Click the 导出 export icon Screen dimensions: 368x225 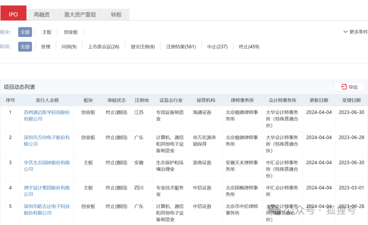click(349, 87)
